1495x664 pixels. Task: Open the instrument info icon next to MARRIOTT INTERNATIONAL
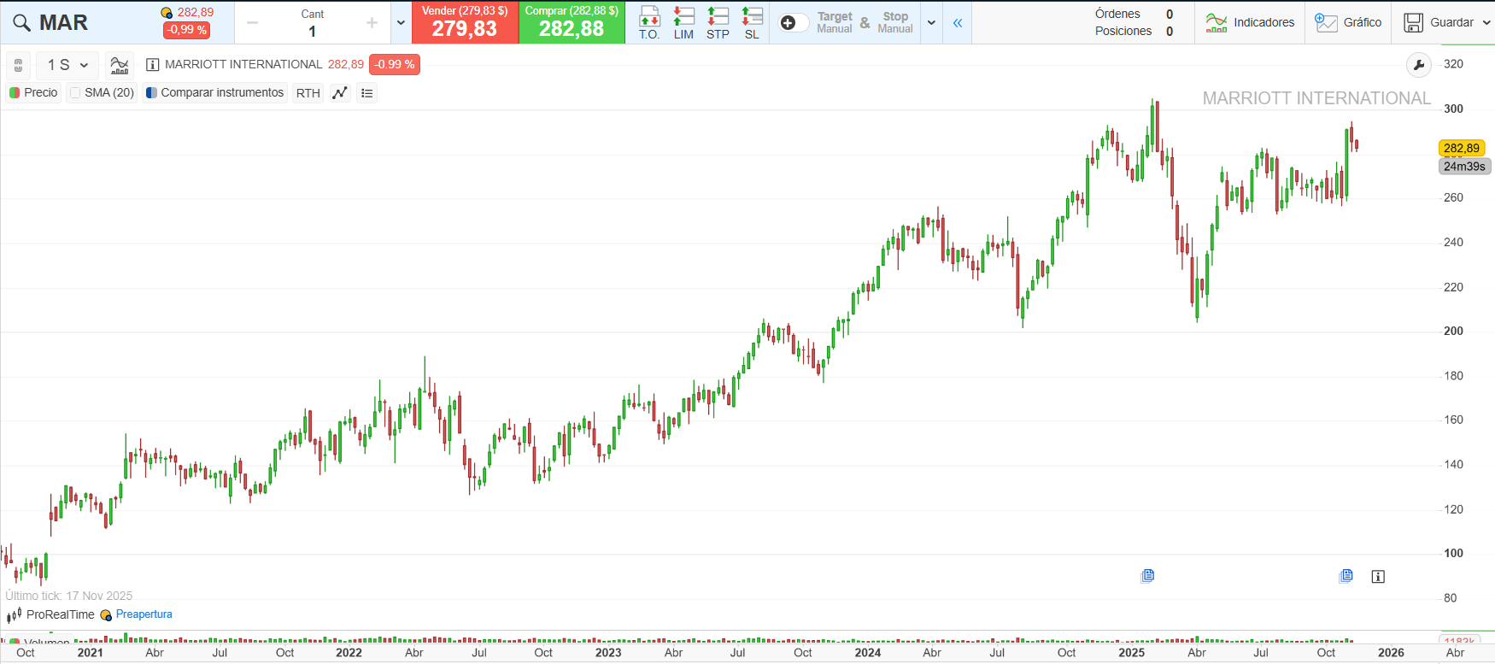(x=153, y=65)
